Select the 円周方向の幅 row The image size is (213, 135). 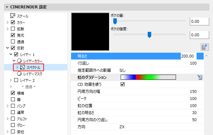coord(137,92)
